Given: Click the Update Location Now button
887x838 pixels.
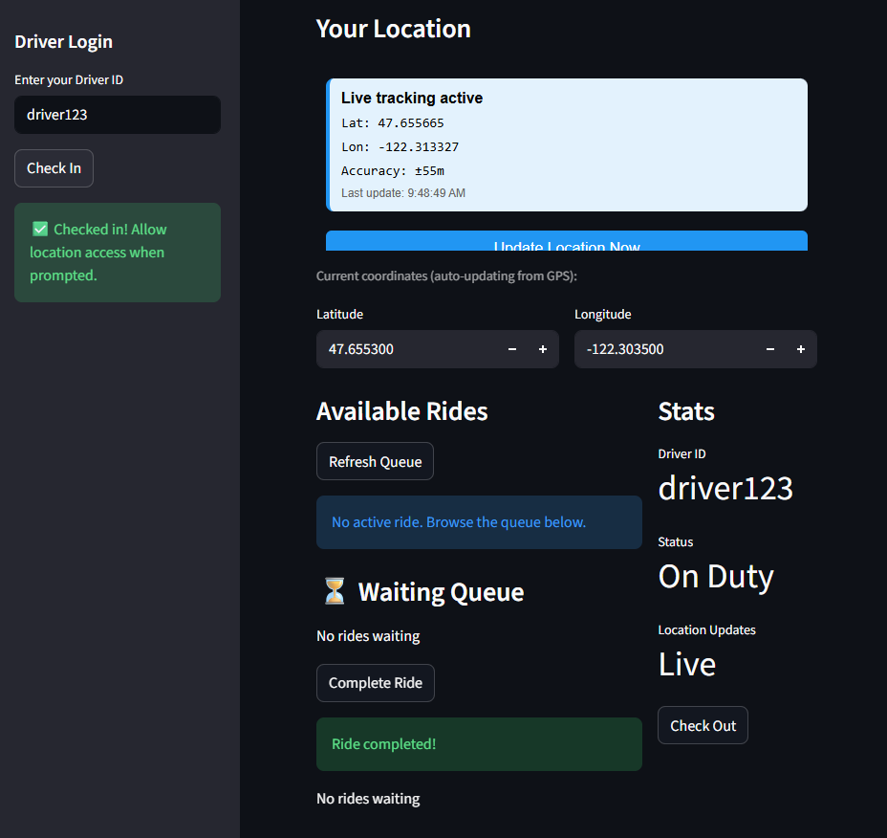Looking at the screenshot, I should pyautogui.click(x=566, y=241).
